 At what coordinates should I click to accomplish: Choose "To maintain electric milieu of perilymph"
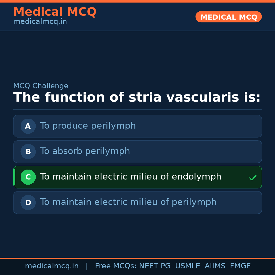(x=128, y=202)
